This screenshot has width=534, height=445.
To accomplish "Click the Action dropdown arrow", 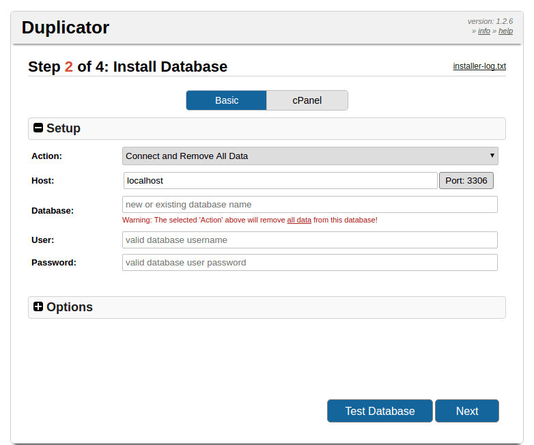I will (492, 156).
